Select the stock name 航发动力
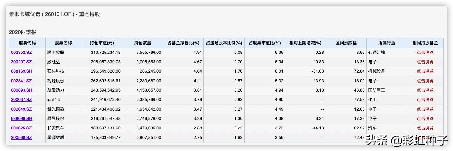This screenshot has width=453, height=151. [x=56, y=90]
